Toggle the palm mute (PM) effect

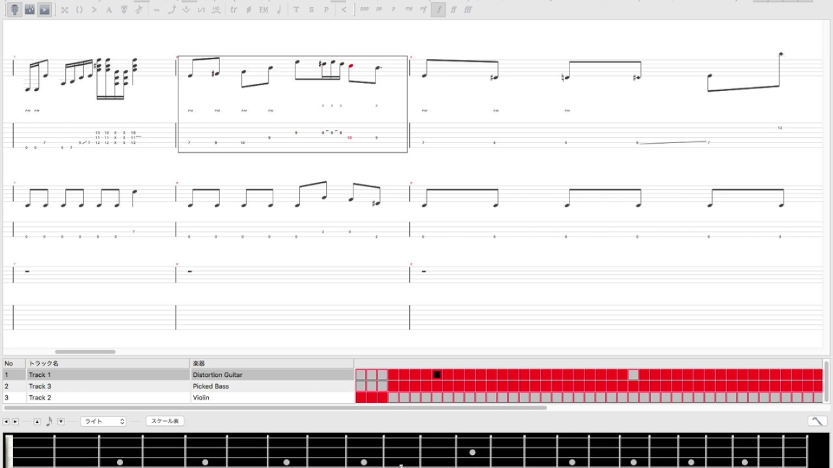[264, 10]
